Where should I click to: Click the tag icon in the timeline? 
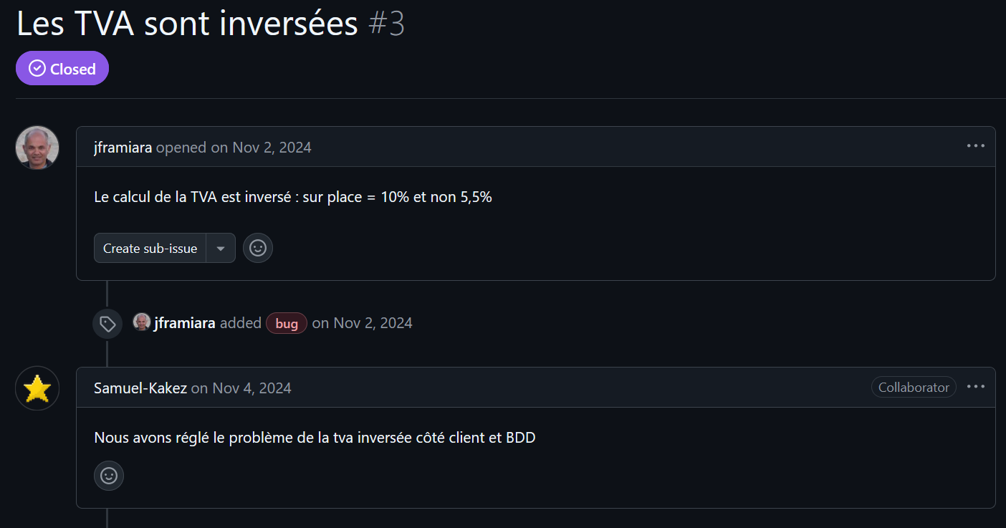tap(107, 324)
